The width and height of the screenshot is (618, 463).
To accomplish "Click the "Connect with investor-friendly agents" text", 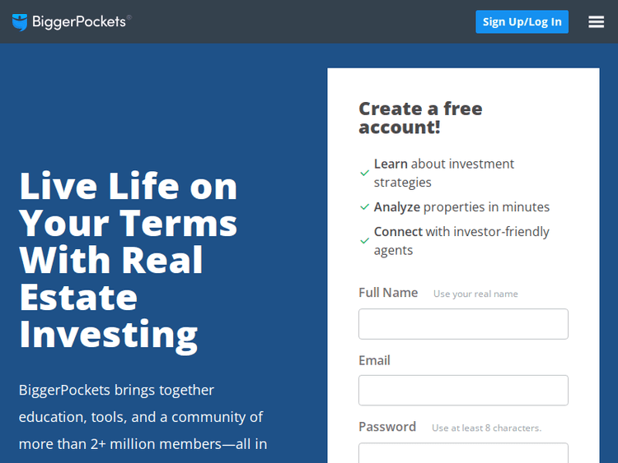I will coord(461,241).
